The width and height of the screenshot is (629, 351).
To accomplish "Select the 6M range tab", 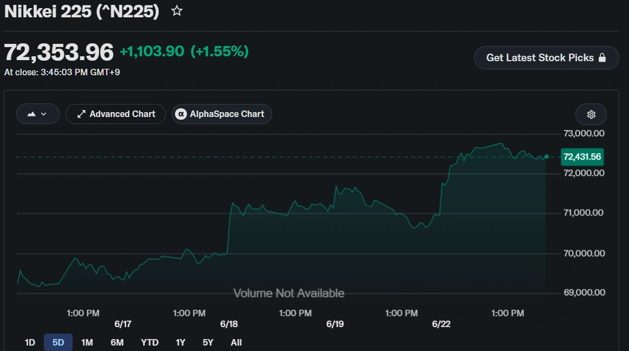I will [117, 342].
